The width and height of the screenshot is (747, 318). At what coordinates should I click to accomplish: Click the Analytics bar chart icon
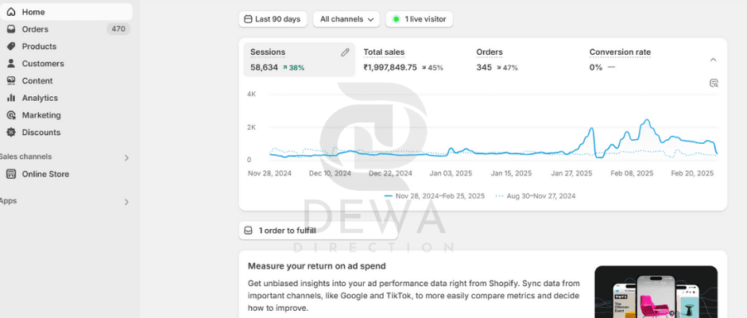[11, 98]
